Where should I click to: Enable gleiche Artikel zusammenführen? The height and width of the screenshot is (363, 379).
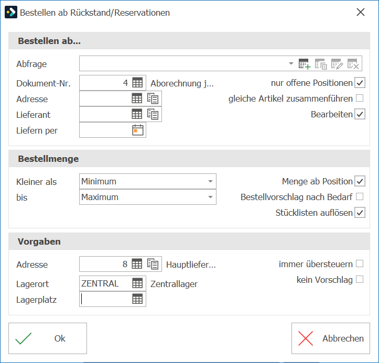point(360,98)
